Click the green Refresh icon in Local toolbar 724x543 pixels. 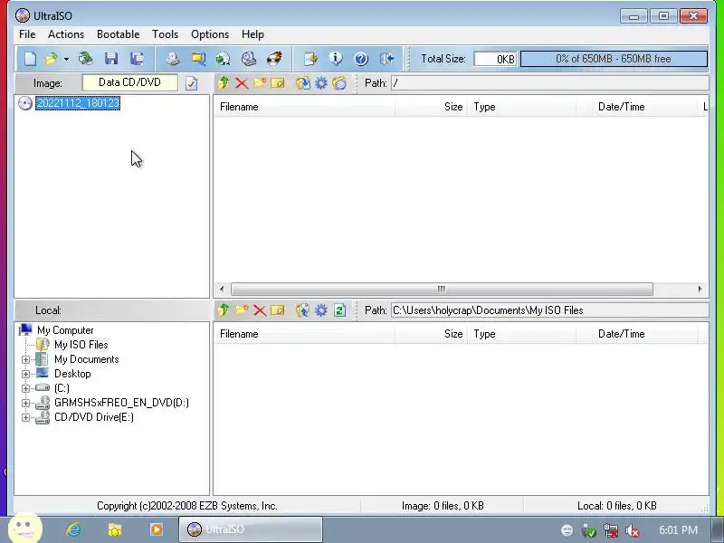[x=339, y=310]
